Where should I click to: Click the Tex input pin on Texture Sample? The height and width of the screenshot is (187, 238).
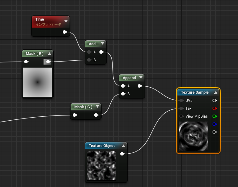[x=181, y=109]
